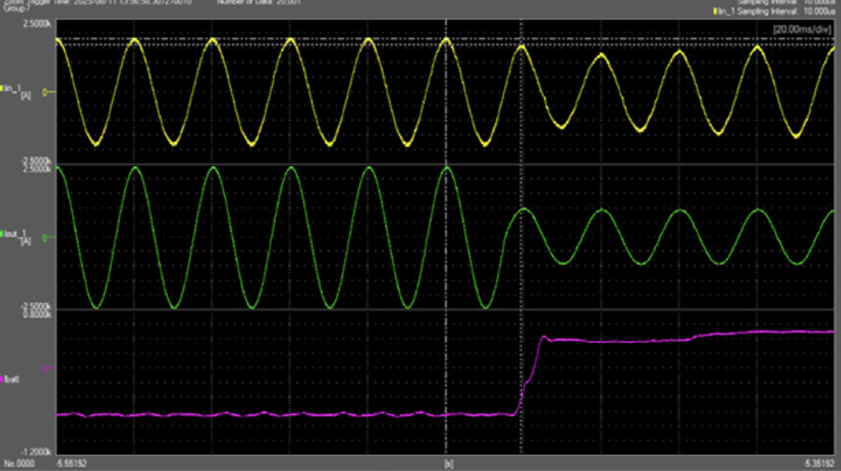Click the 20.00ms/div time scale label

(802, 29)
